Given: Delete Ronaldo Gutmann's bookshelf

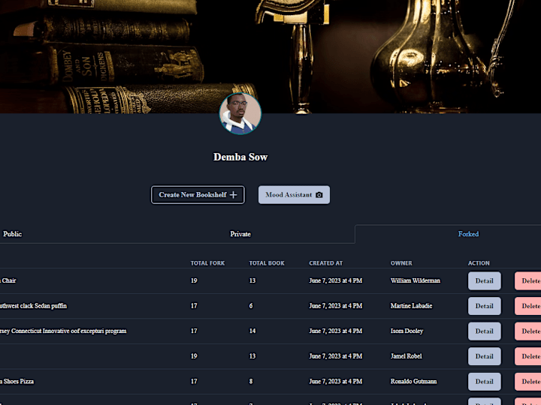Looking at the screenshot, I should coord(528,381).
